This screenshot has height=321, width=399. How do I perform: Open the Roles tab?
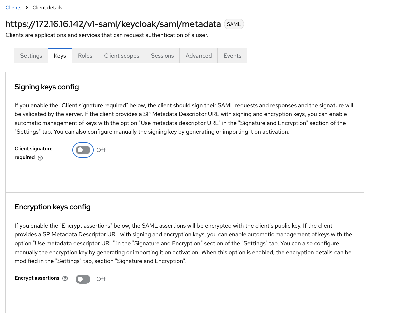(85, 56)
